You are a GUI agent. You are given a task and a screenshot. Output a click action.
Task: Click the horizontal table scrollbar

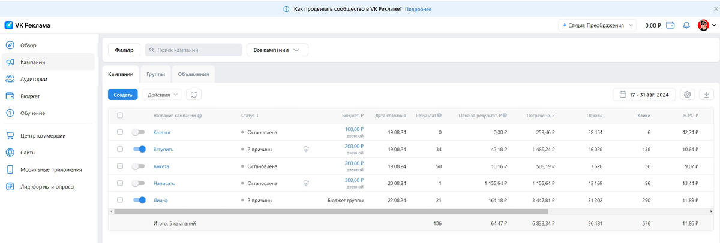[x=331, y=211]
